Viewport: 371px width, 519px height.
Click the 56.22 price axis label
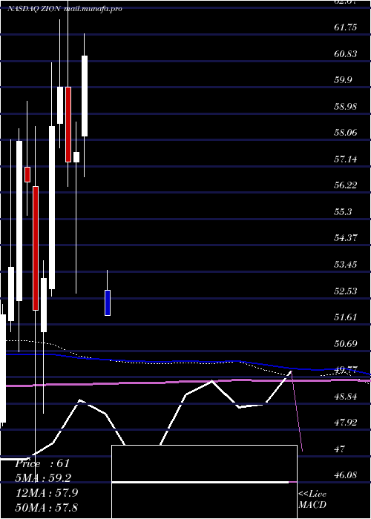[346, 185]
